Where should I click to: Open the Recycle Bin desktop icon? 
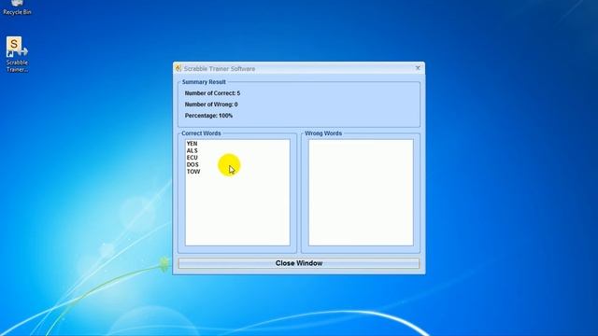17,7
